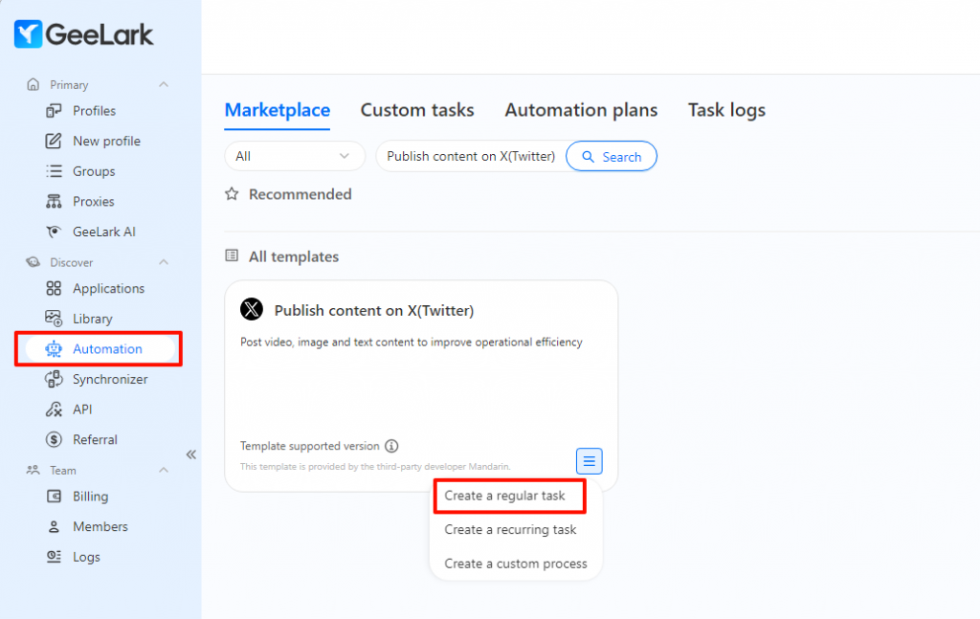Open the template options menu button
The image size is (980, 619).
coord(589,461)
